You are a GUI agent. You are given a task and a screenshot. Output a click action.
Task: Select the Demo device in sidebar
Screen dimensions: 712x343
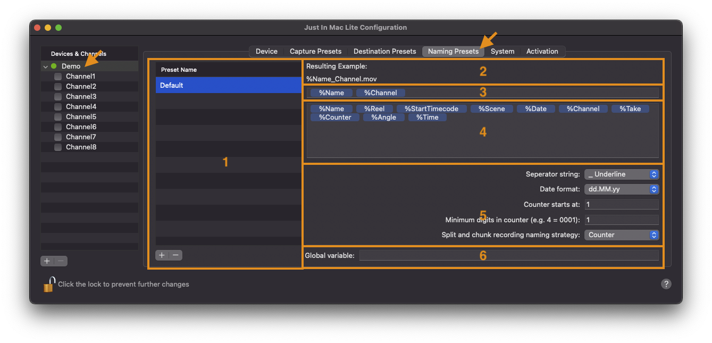(89, 66)
